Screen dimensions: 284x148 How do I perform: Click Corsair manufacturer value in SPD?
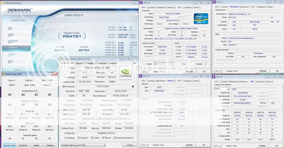click(243, 100)
